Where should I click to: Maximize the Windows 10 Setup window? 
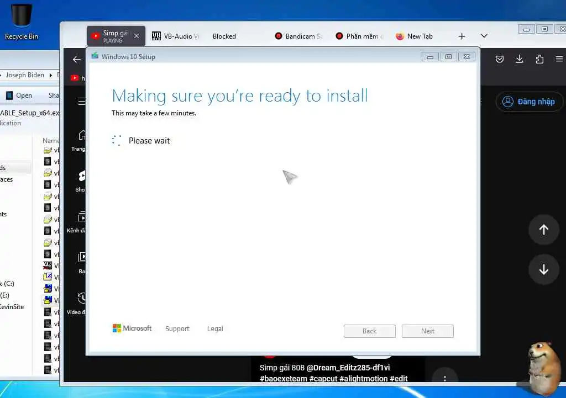pyautogui.click(x=448, y=57)
